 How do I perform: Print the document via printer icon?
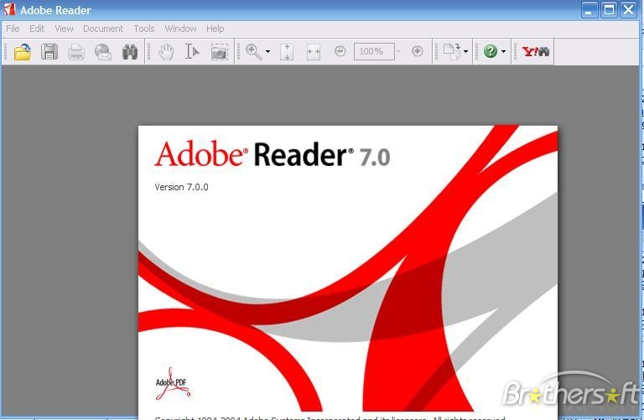76,52
